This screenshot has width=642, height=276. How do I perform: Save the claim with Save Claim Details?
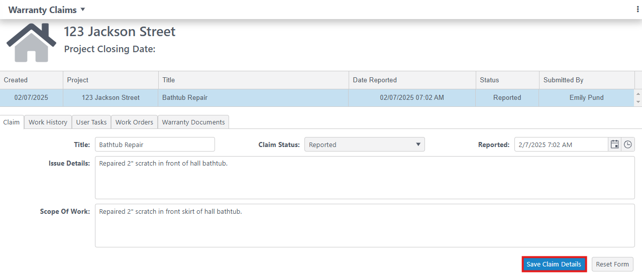tap(554, 264)
